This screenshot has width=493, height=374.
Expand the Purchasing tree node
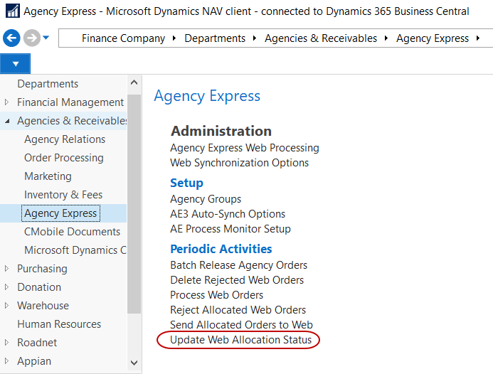tap(7, 269)
